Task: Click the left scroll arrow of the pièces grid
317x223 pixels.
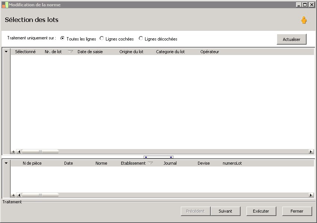Action: coord(19,195)
